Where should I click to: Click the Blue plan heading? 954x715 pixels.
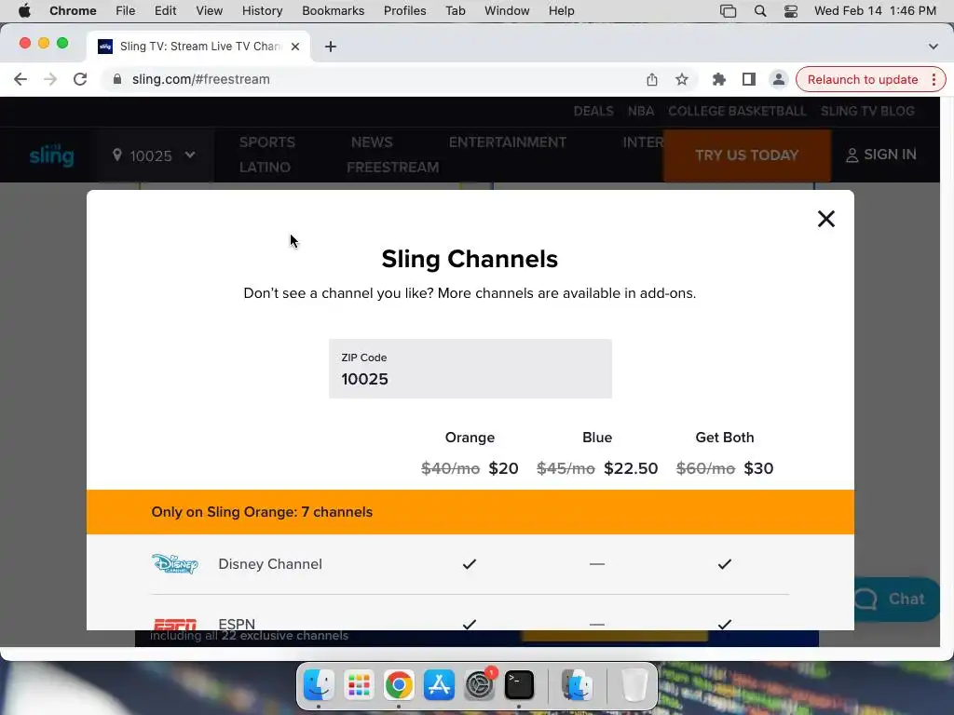pyautogui.click(x=597, y=438)
